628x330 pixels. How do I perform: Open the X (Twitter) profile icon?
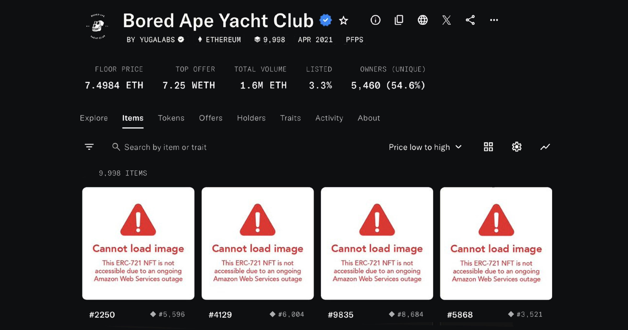tap(446, 20)
